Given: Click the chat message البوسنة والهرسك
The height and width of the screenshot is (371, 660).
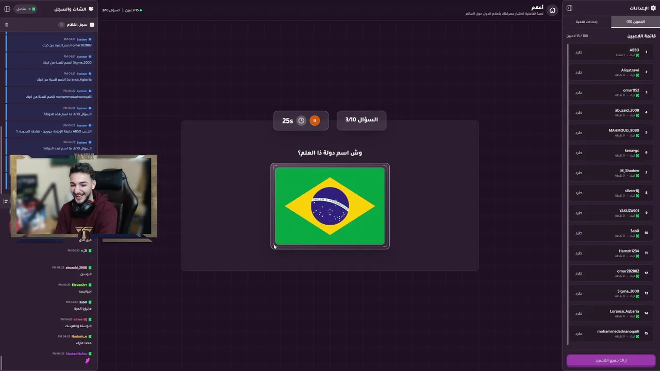Looking at the screenshot, I should point(78,326).
